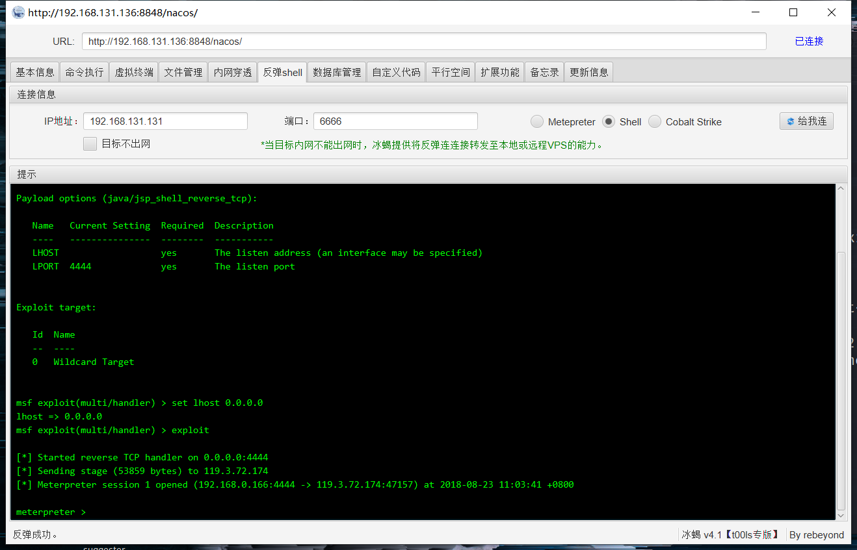Click the 'lhost => 0.0.0.0' line
This screenshot has height=550, width=857.
point(59,416)
